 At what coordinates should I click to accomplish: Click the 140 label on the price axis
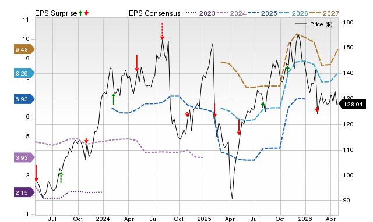348,73
